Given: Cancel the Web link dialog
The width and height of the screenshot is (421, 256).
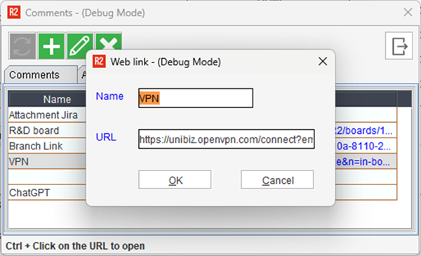Looking at the screenshot, I should point(277,180).
